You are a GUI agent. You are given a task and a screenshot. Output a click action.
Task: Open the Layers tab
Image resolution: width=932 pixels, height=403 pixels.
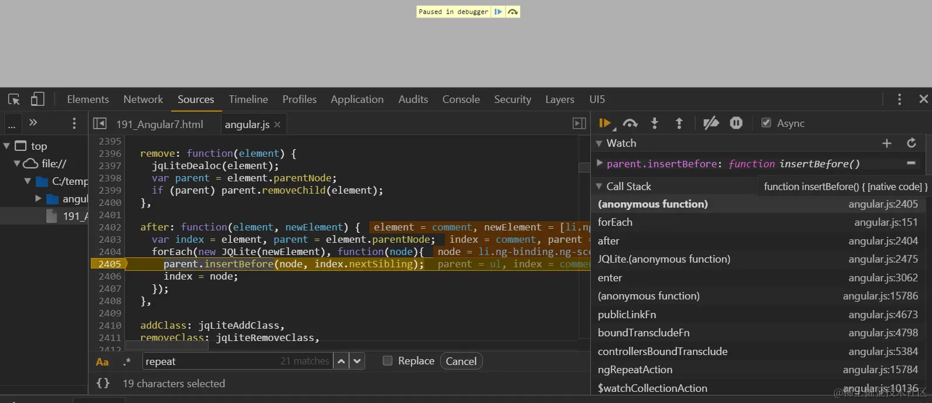[560, 99]
